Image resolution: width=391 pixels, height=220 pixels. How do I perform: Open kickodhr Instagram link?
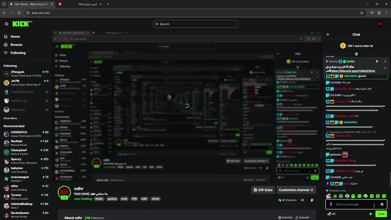coord(285,218)
